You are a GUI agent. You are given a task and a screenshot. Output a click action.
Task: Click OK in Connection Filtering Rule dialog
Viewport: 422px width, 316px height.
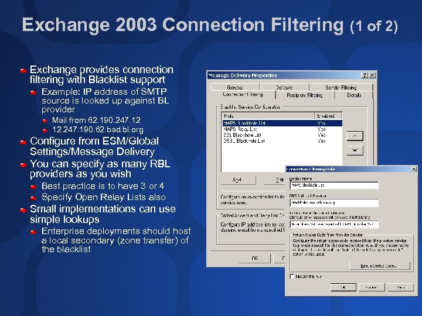[x=343, y=287]
